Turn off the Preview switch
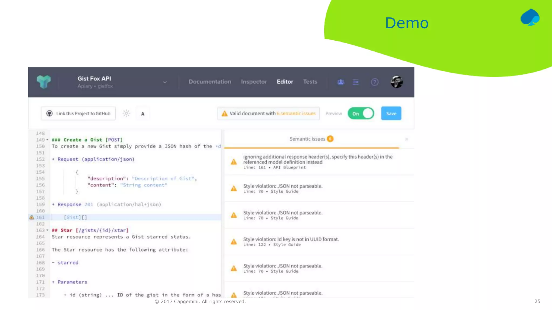Viewport: 552px width, 310px height. (x=361, y=113)
